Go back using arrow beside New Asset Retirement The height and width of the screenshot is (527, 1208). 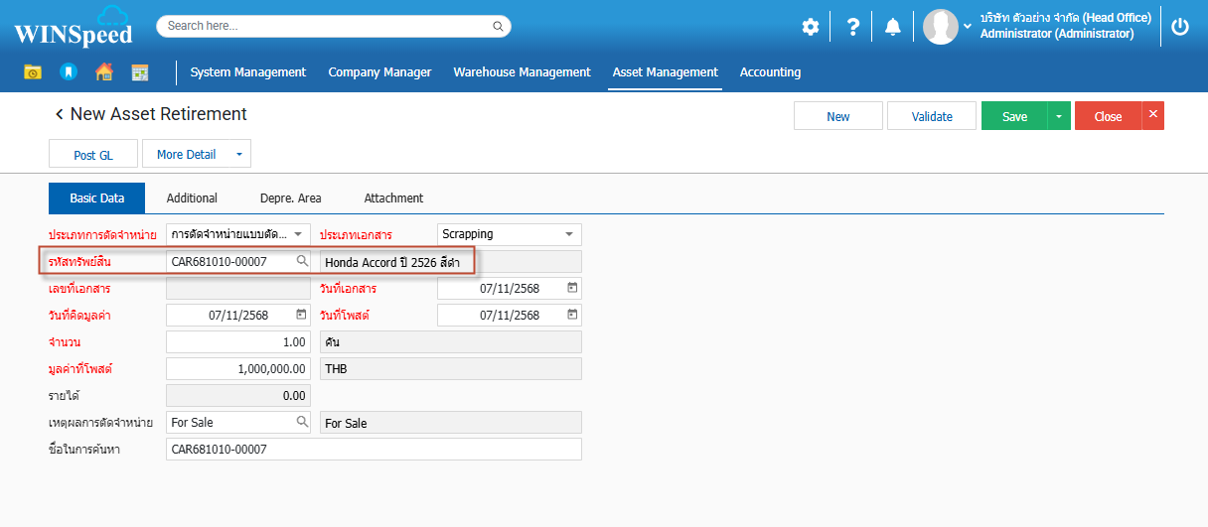click(x=58, y=115)
